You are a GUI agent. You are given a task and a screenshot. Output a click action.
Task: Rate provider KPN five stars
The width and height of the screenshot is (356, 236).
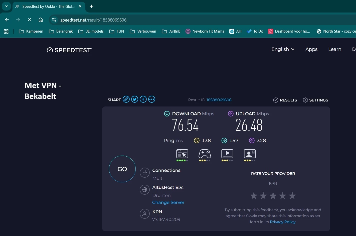point(292,196)
